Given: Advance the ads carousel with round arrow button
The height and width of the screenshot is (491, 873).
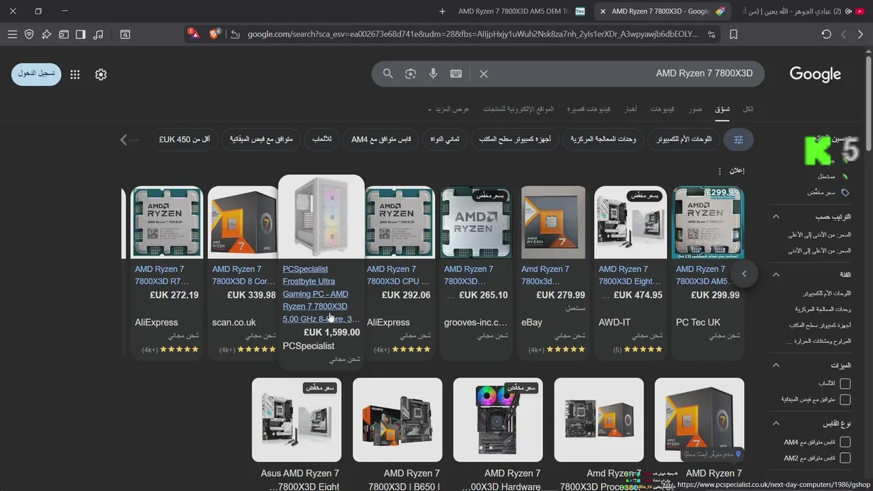Looking at the screenshot, I should (x=744, y=274).
